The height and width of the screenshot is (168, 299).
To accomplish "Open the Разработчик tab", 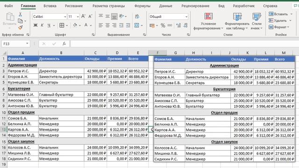I will tap(243, 6).
